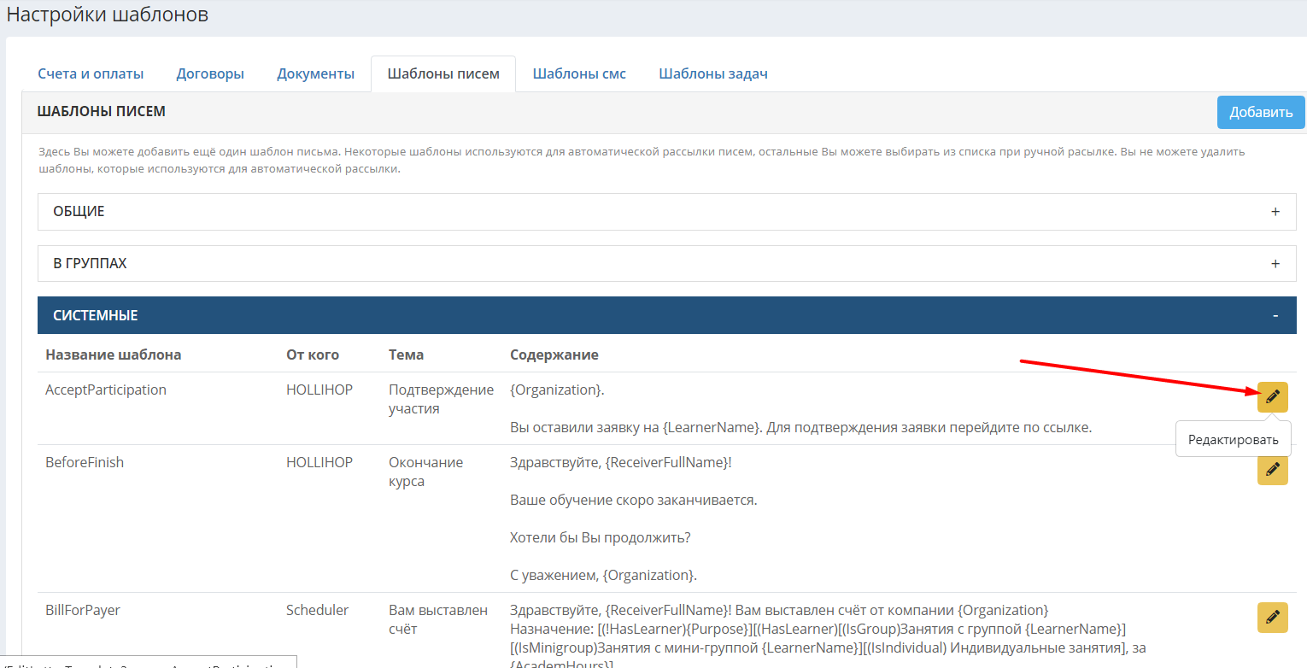Click the Тема column header
The width and height of the screenshot is (1307, 668).
(406, 355)
